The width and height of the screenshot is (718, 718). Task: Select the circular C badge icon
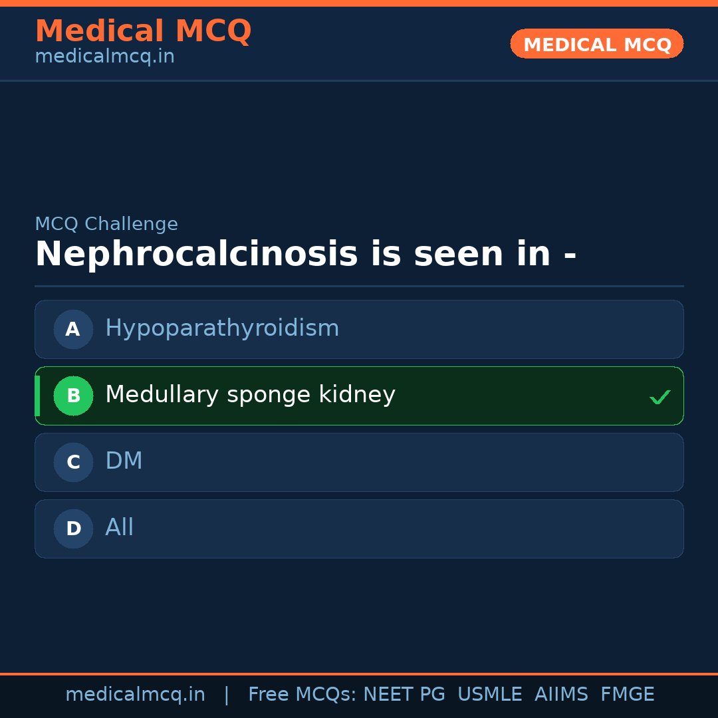(x=73, y=462)
